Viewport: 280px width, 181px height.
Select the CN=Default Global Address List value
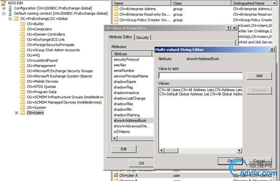[x=201, y=94]
